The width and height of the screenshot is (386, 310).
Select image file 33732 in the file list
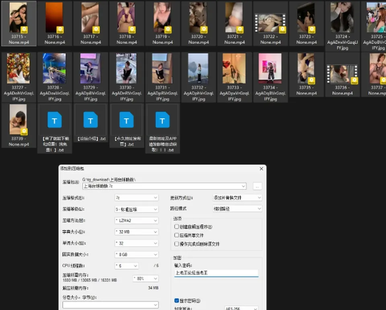point(198,77)
